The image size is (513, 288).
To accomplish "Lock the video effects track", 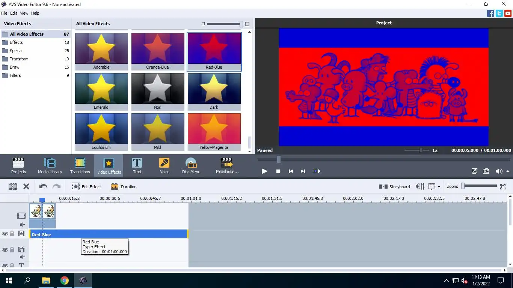I will pyautogui.click(x=12, y=234).
